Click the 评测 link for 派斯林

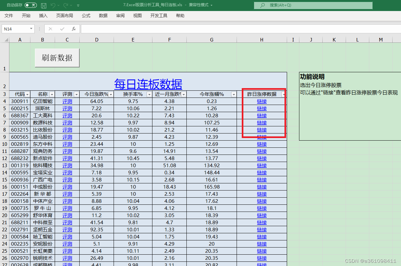tap(67, 108)
